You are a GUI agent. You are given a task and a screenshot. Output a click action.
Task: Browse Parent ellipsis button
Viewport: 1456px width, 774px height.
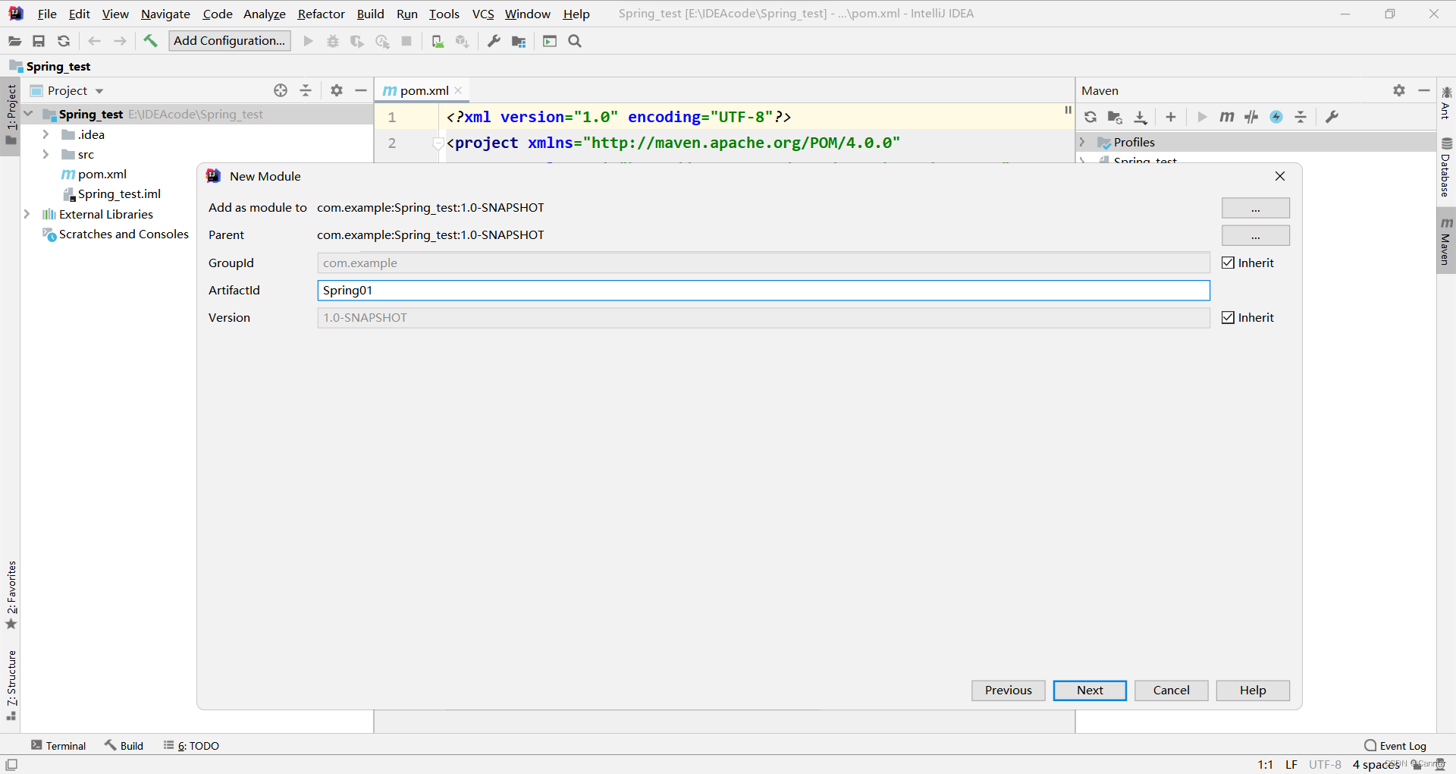1256,235
